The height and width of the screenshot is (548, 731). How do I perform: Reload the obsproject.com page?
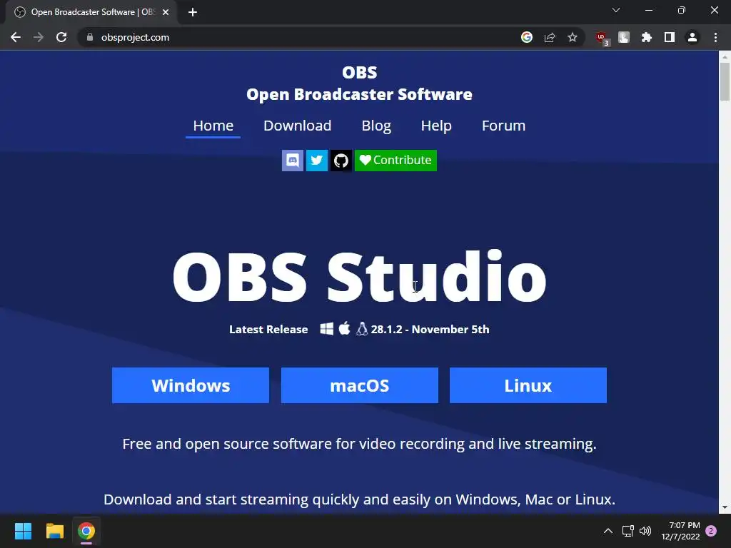(x=61, y=37)
